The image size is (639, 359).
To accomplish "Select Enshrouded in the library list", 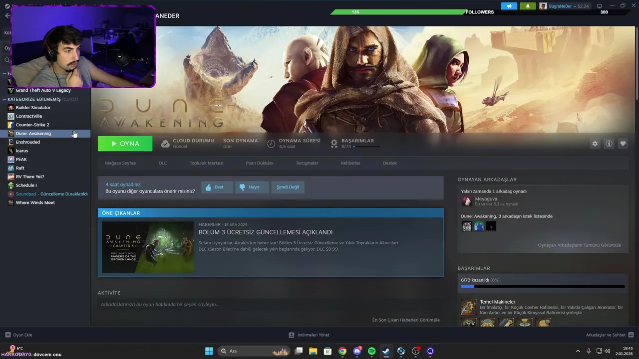I will 28,142.
